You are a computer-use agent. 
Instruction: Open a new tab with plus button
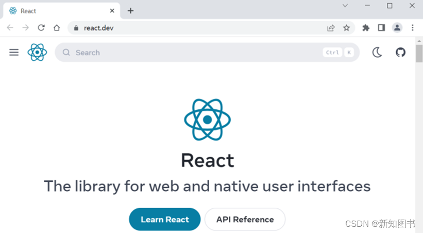point(130,11)
